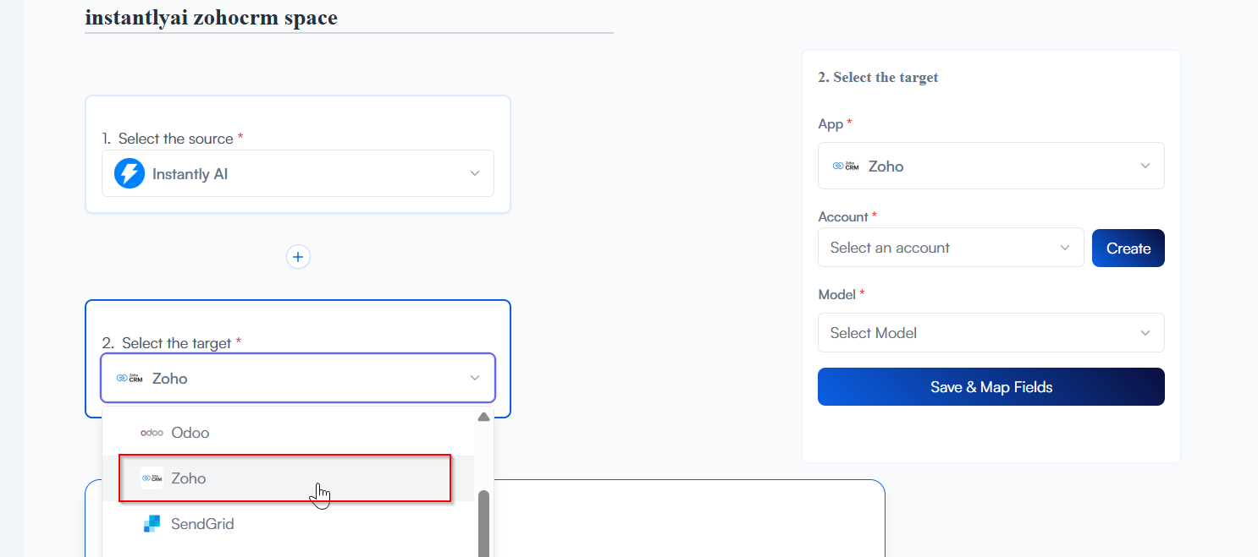Click the dropdown list scrollbar thumb
1258x557 pixels.
[483, 524]
